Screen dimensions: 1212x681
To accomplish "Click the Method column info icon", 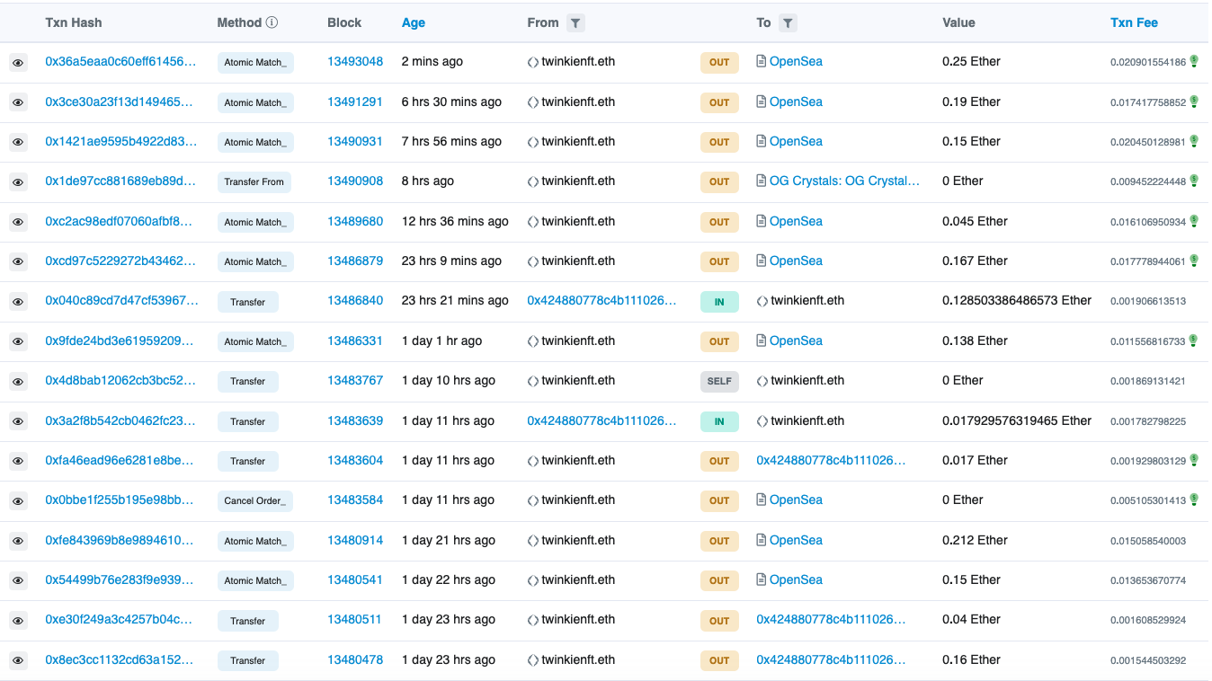I will pyautogui.click(x=272, y=22).
